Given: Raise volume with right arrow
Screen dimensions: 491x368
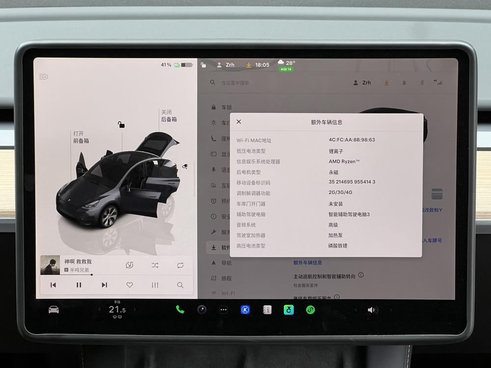Looking at the screenshot, I should (391, 310).
